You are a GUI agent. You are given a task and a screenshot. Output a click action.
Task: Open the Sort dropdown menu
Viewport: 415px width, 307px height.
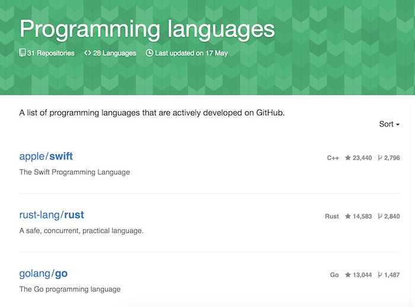[389, 124]
